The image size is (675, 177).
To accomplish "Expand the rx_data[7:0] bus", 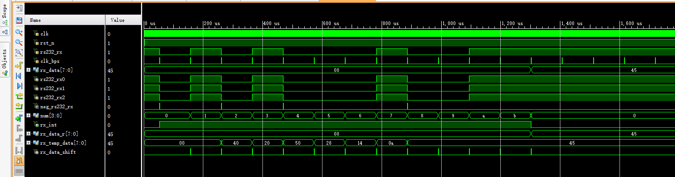I will pos(28,70).
